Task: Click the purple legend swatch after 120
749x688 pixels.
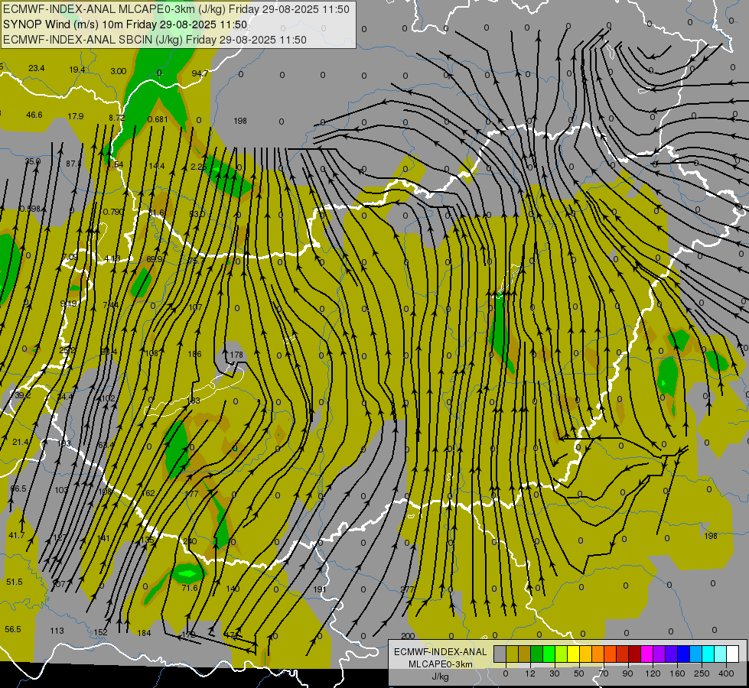Action: click(x=659, y=654)
